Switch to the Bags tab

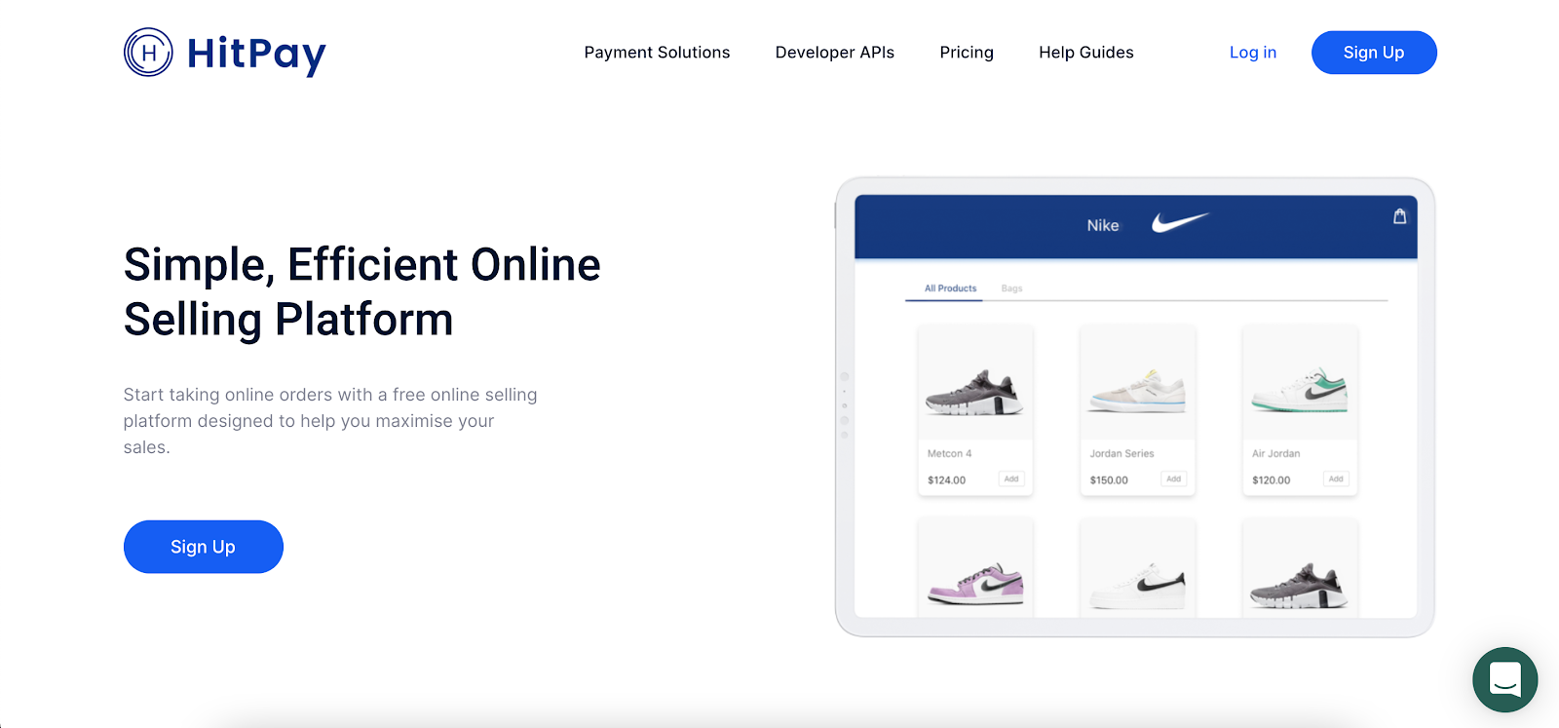pyautogui.click(x=1011, y=288)
